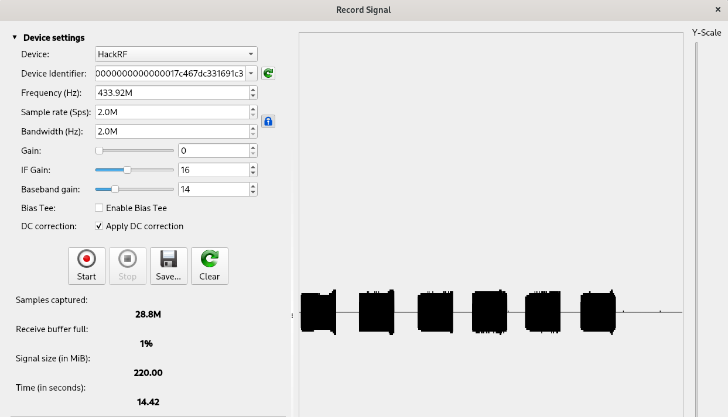Viewport: 728px width, 417px height.
Task: Click the Start recording button
Action: tap(87, 266)
